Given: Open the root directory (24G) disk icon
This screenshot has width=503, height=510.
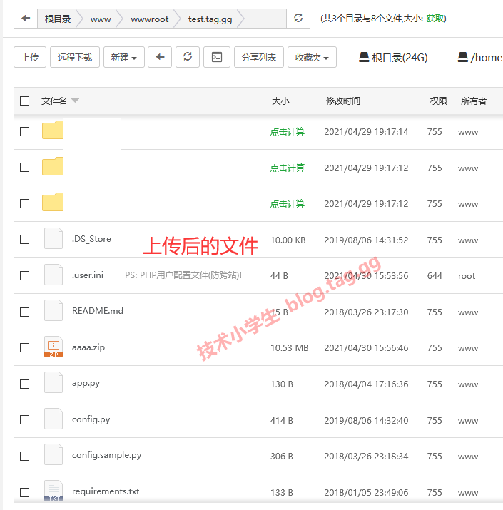Looking at the screenshot, I should [364, 57].
